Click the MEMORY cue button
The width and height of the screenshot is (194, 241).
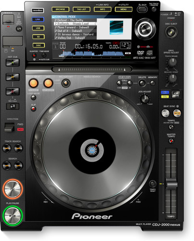click(153, 83)
